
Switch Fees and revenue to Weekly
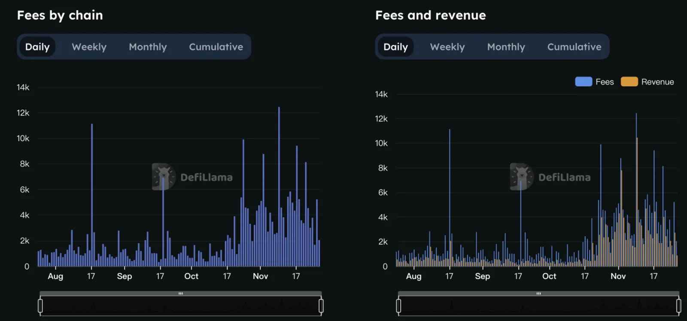coord(447,47)
